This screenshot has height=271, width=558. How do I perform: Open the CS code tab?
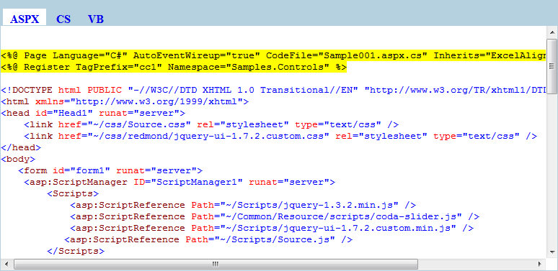(63, 19)
